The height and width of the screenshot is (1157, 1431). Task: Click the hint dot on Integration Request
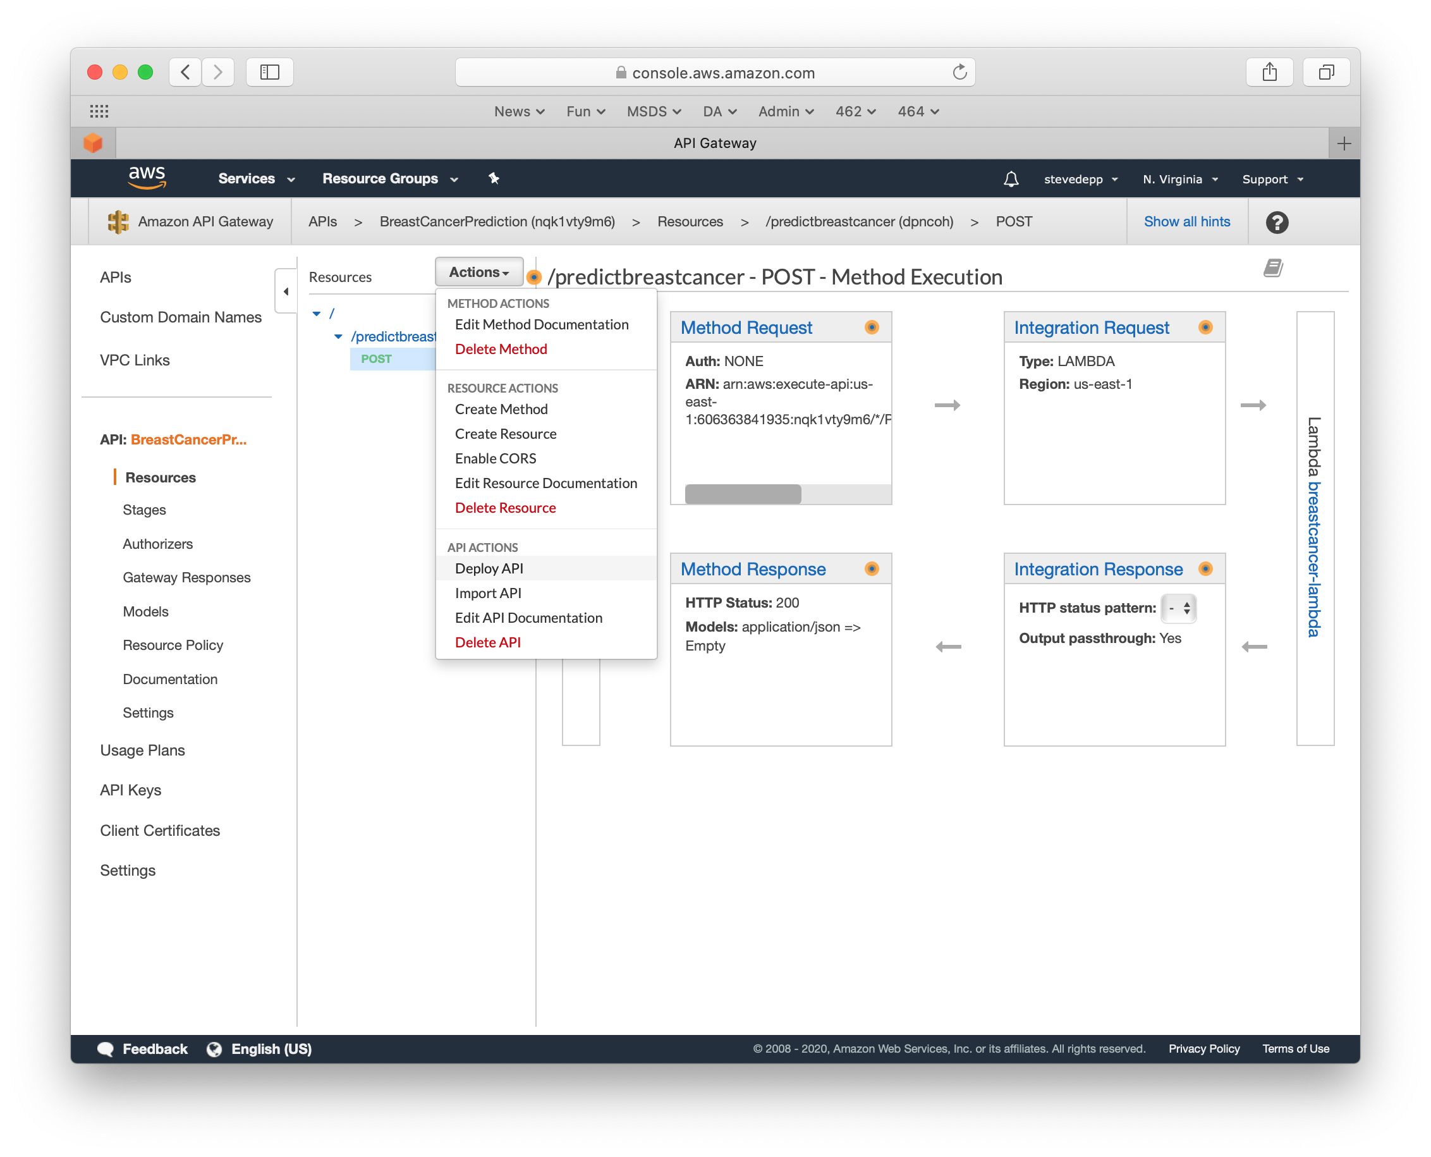(x=1205, y=328)
